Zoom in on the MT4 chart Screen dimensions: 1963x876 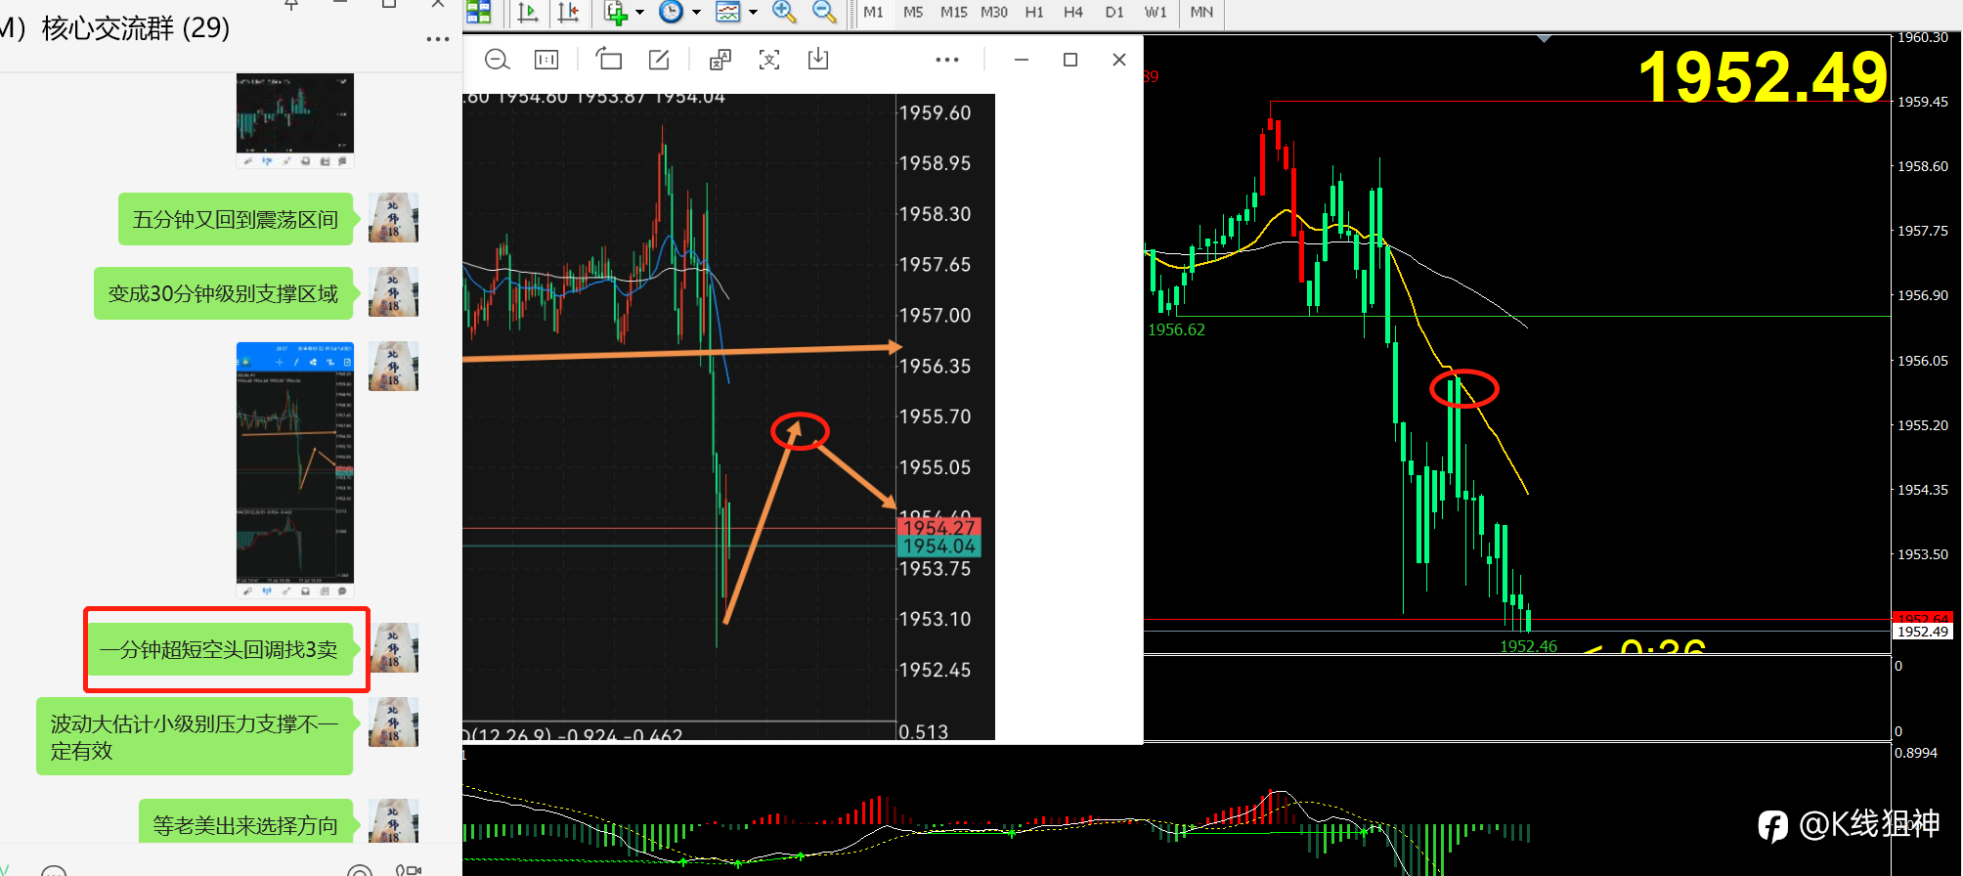click(x=784, y=12)
